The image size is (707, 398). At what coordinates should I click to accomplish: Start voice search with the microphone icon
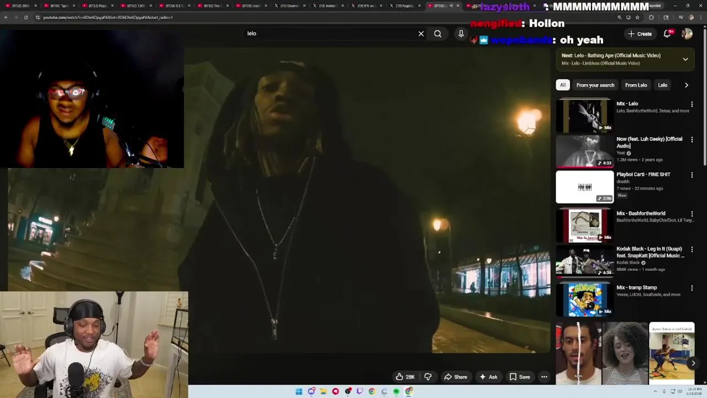pyautogui.click(x=461, y=34)
